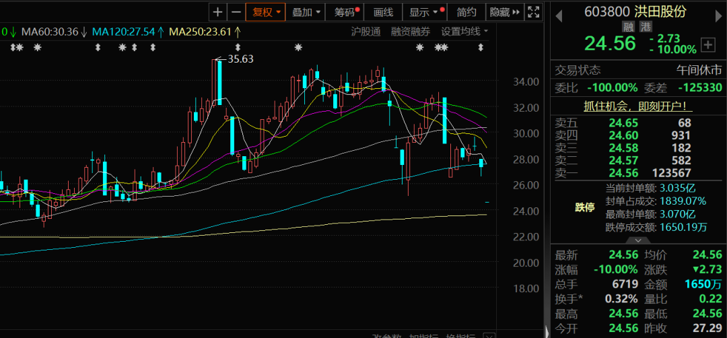The width and height of the screenshot is (727, 338).
Task: Zoom out chart with minus button
Action: pyautogui.click(x=236, y=12)
